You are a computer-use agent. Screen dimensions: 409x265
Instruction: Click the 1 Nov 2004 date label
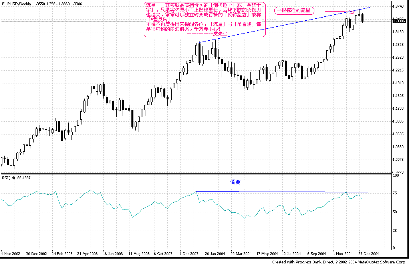tap(343, 253)
